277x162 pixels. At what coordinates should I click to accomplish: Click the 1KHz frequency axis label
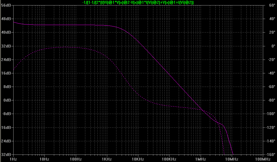(x=107, y=159)
